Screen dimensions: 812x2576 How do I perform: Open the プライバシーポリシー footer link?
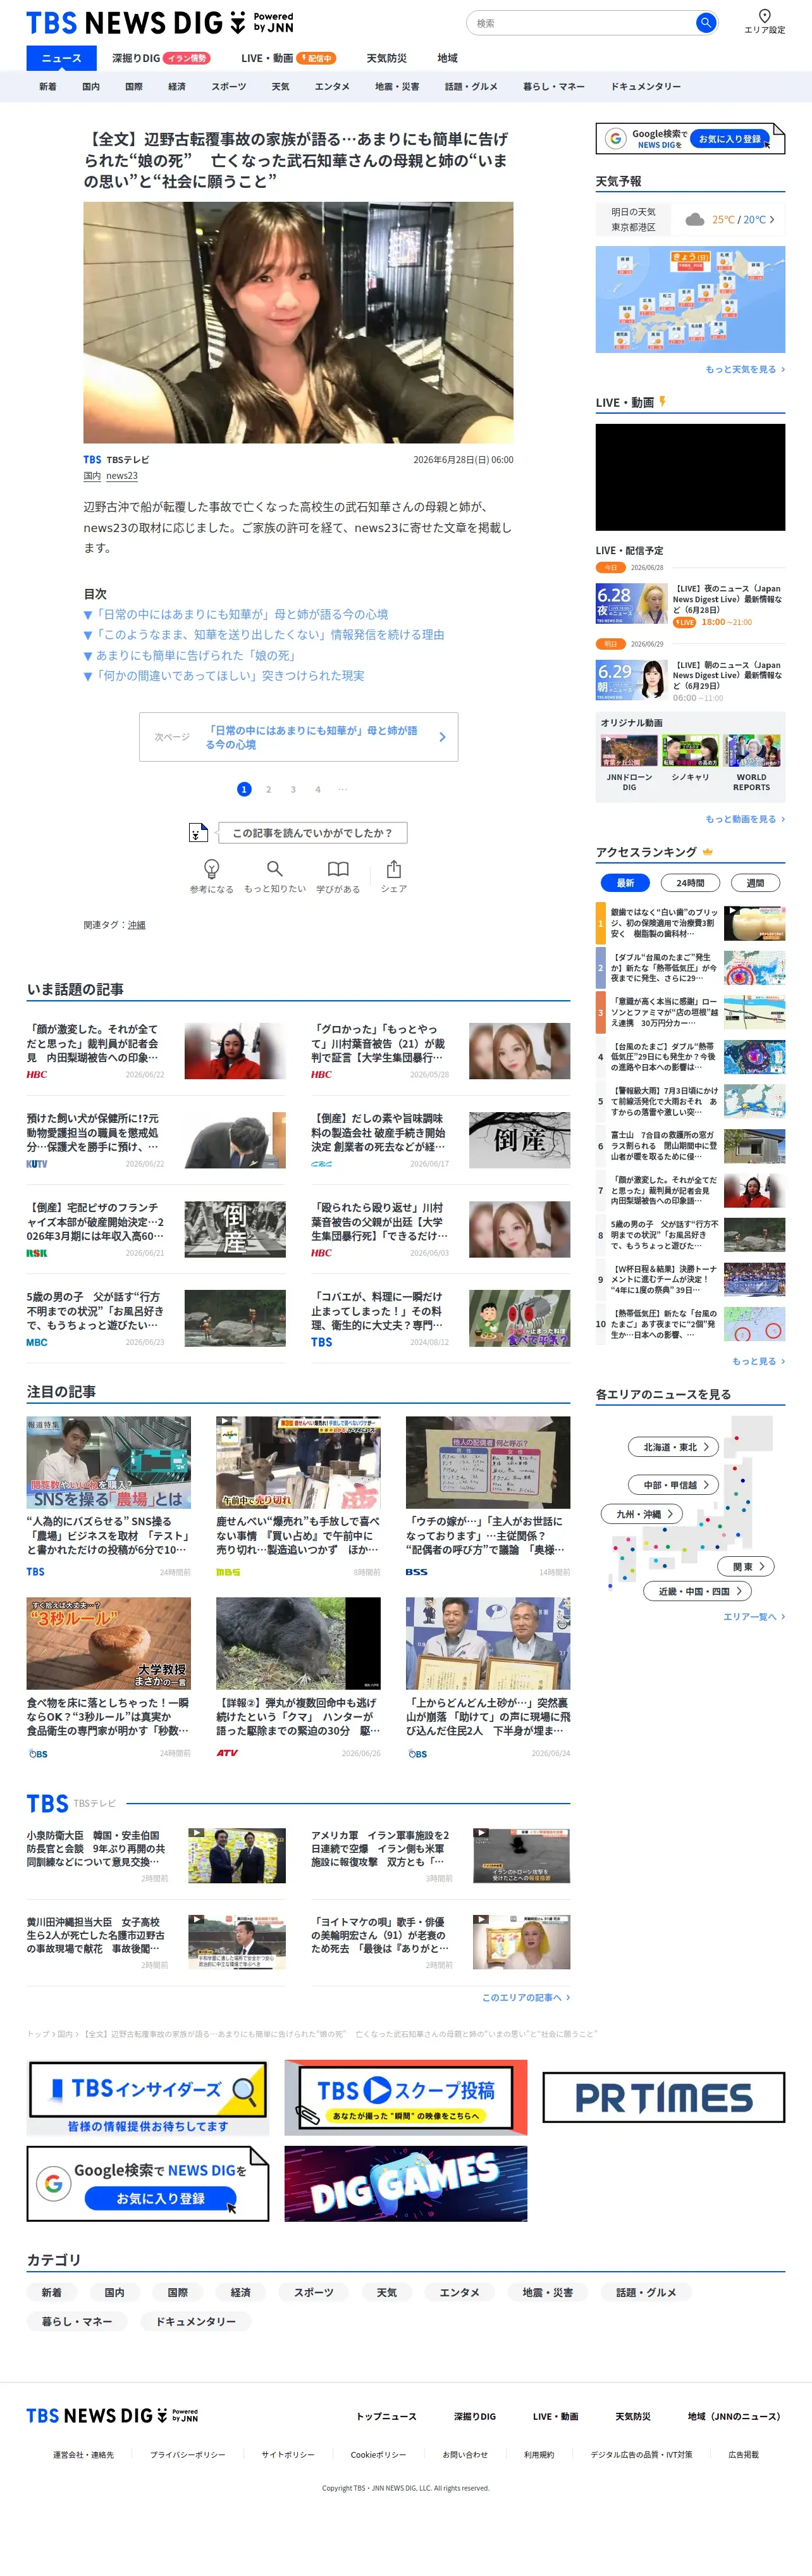[188, 2454]
